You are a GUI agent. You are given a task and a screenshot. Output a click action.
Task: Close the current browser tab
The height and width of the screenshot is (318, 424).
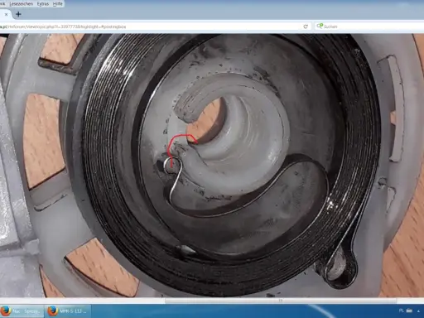[6, 14]
